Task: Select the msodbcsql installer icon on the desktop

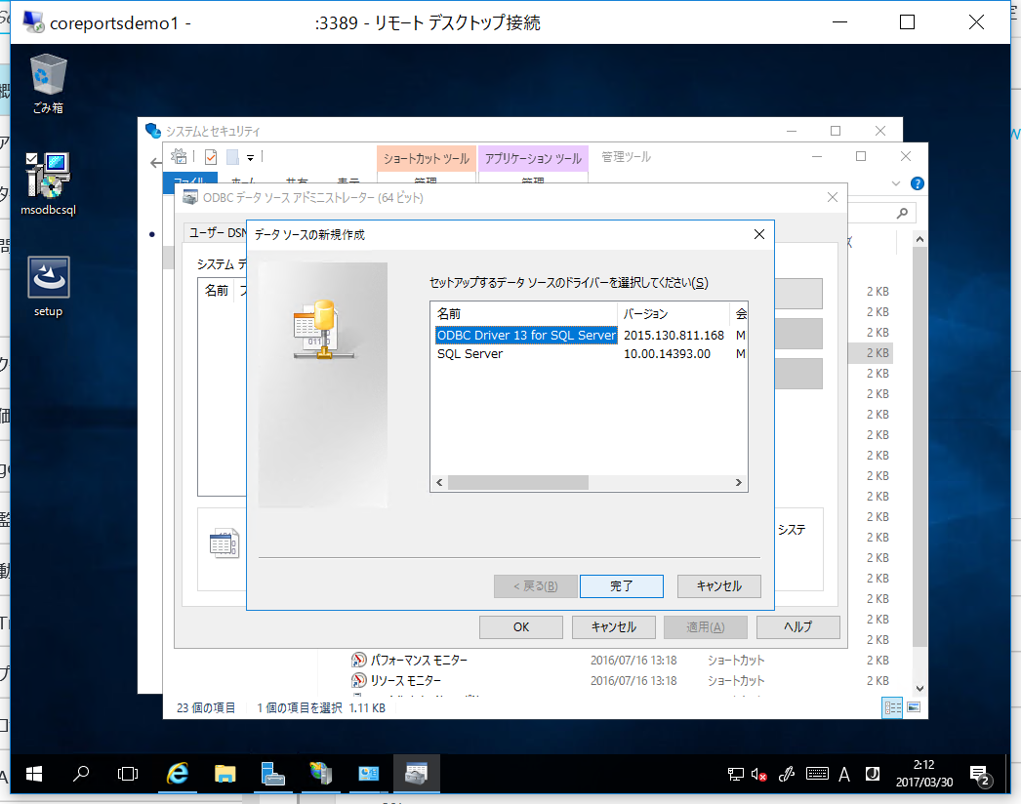Action: (48, 183)
